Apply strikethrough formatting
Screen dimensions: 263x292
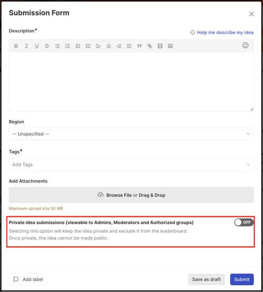[x=47, y=46]
